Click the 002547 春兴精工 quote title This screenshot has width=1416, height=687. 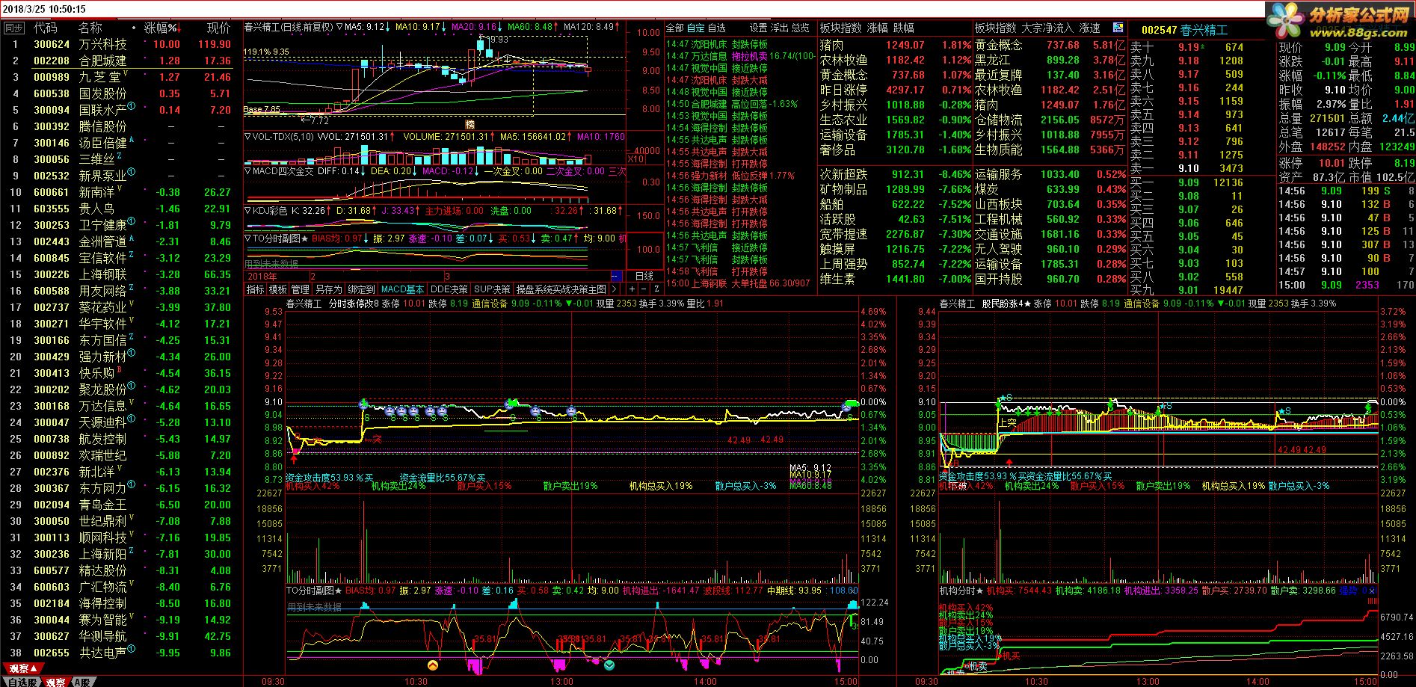(1184, 30)
